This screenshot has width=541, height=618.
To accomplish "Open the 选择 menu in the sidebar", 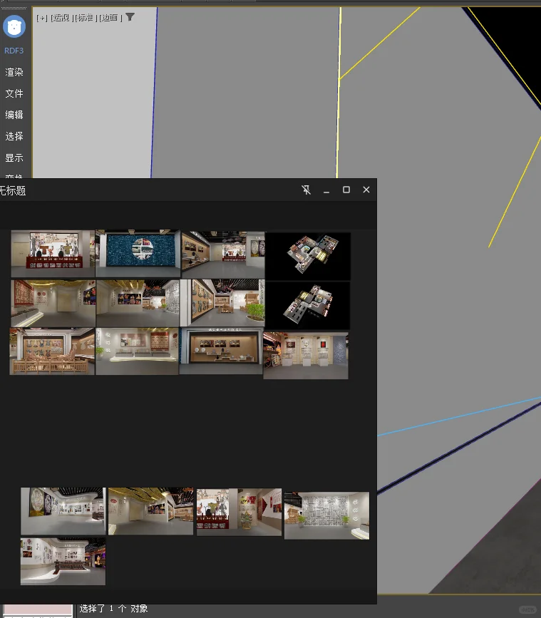I will [x=14, y=136].
